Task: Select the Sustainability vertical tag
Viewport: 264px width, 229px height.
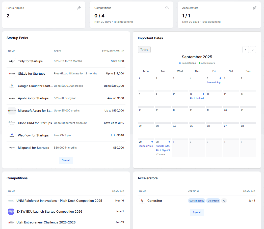Action: click(197, 201)
